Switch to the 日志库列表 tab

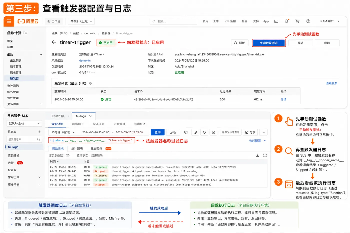pyautogui.click(x=57, y=116)
